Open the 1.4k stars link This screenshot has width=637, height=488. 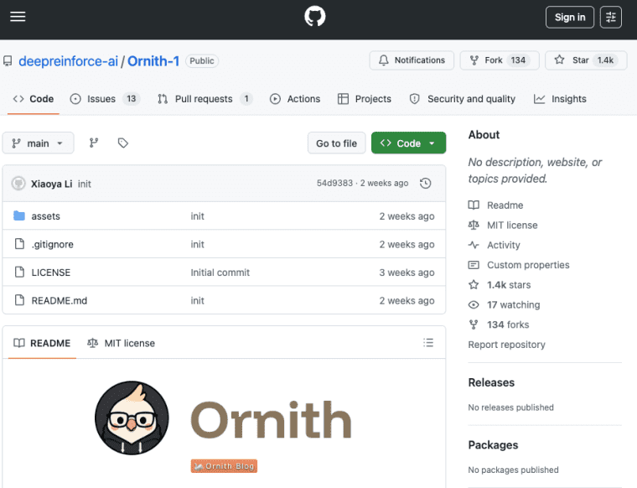pyautogui.click(x=509, y=285)
